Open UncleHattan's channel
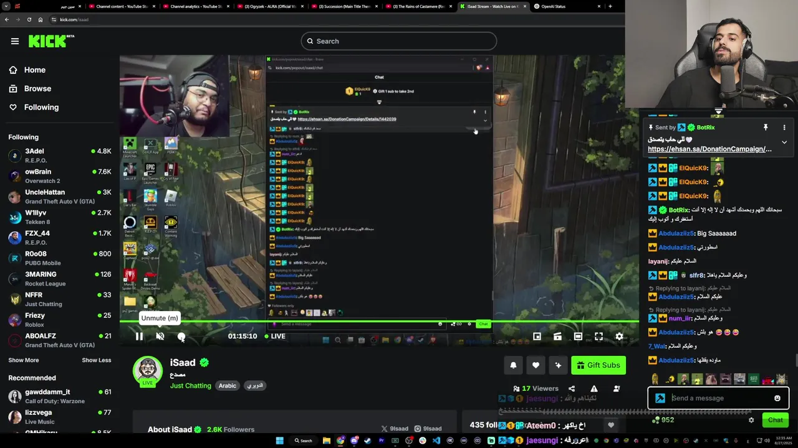 [60, 197]
